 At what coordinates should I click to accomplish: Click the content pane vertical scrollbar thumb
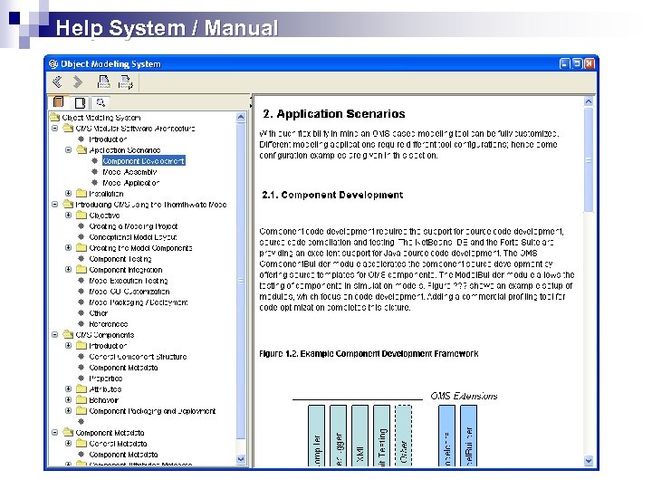pyautogui.click(x=589, y=160)
